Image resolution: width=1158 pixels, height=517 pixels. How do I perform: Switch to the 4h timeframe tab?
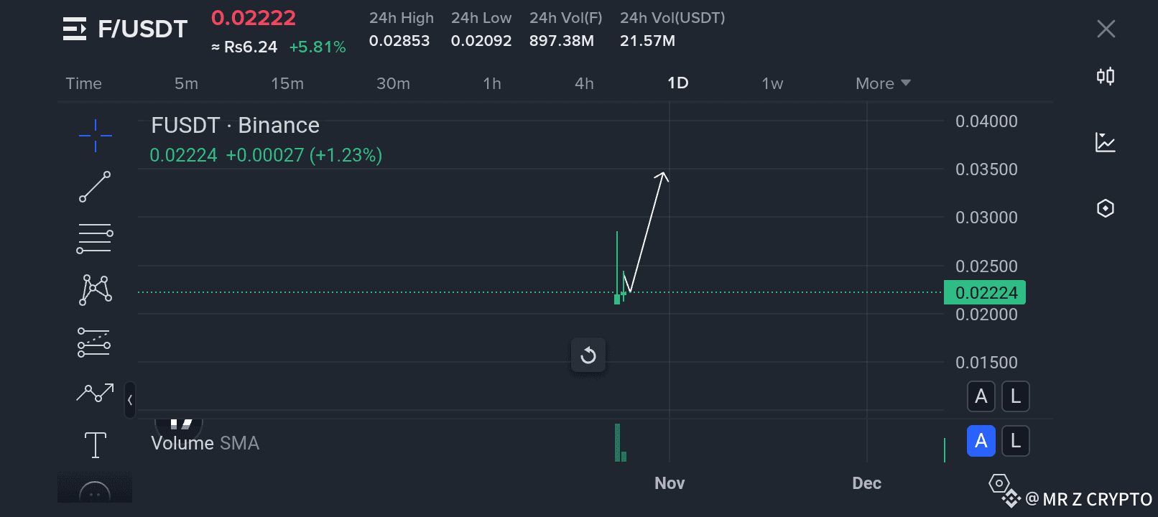tap(584, 83)
